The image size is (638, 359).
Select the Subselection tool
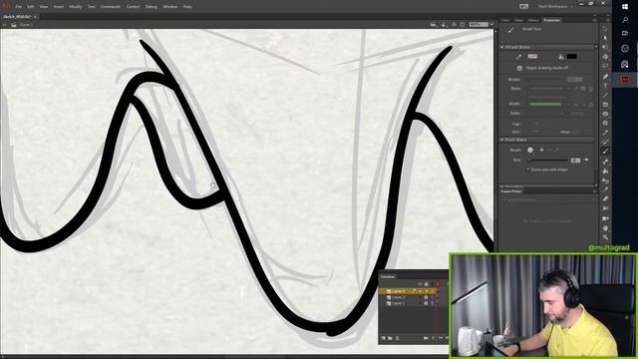(605, 38)
